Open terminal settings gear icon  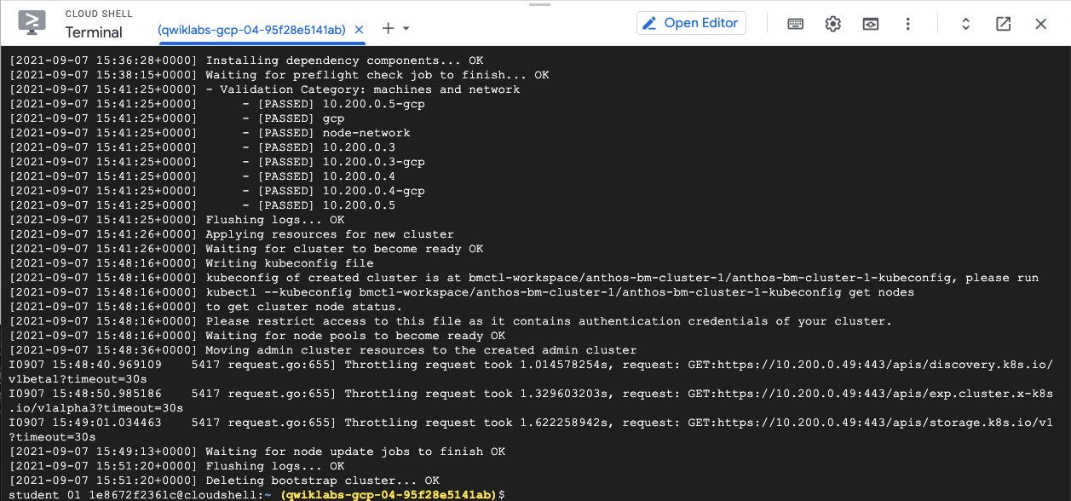point(832,24)
